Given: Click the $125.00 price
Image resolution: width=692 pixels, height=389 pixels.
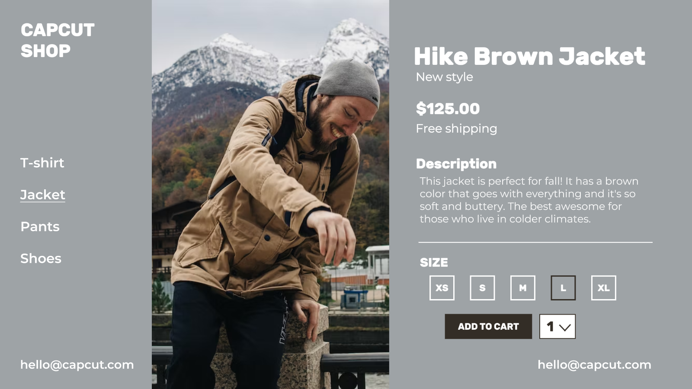Looking at the screenshot, I should point(448,108).
